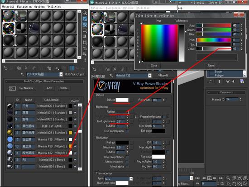
Task: Adjust the Red value spinner in Color Selector
Action: 242,25
